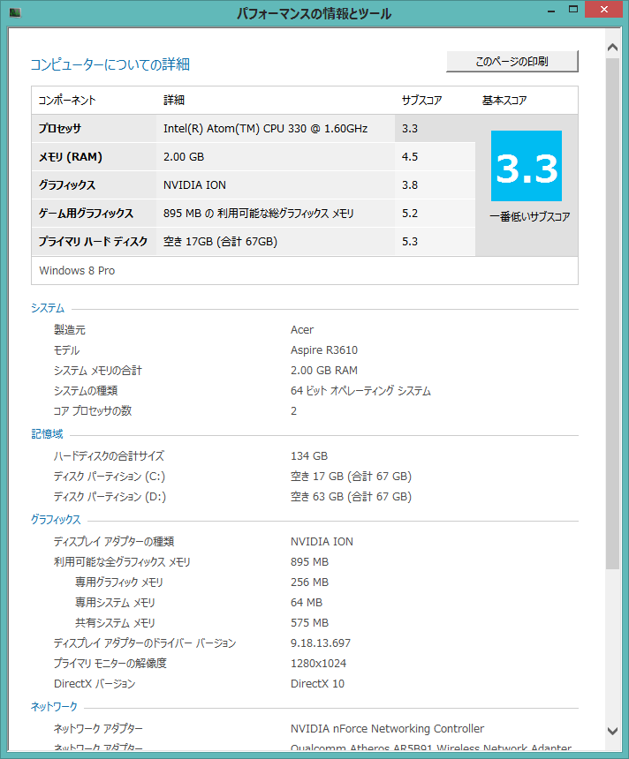Screen dimensions: 629x759
Task: Click the 9.18.13.697 driver version
Action: coord(321,643)
